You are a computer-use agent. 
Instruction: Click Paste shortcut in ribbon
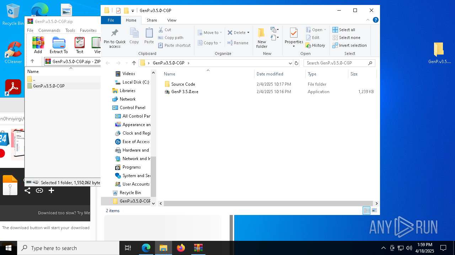coord(174,45)
